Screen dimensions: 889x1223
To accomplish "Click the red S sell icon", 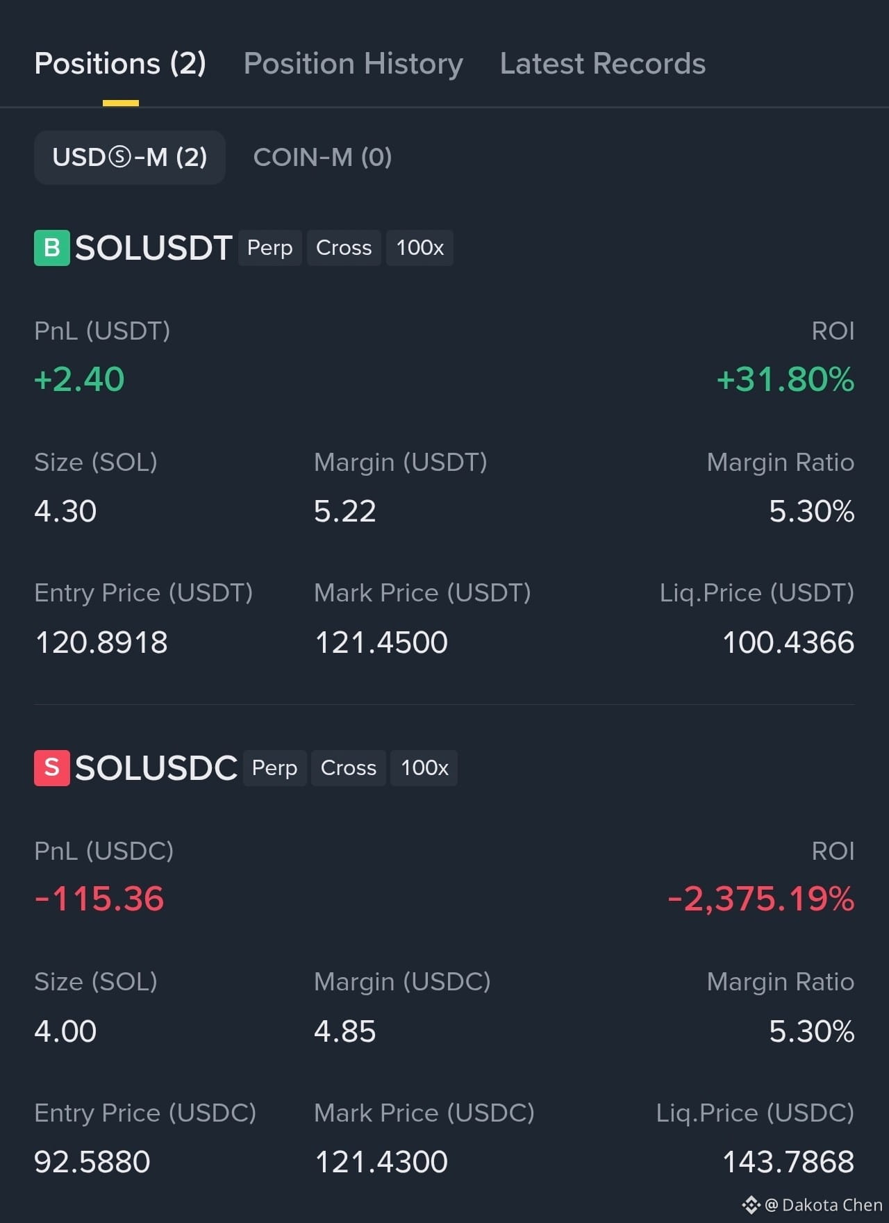I will [52, 768].
